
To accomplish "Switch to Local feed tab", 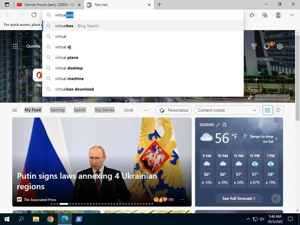I will click(128, 110).
